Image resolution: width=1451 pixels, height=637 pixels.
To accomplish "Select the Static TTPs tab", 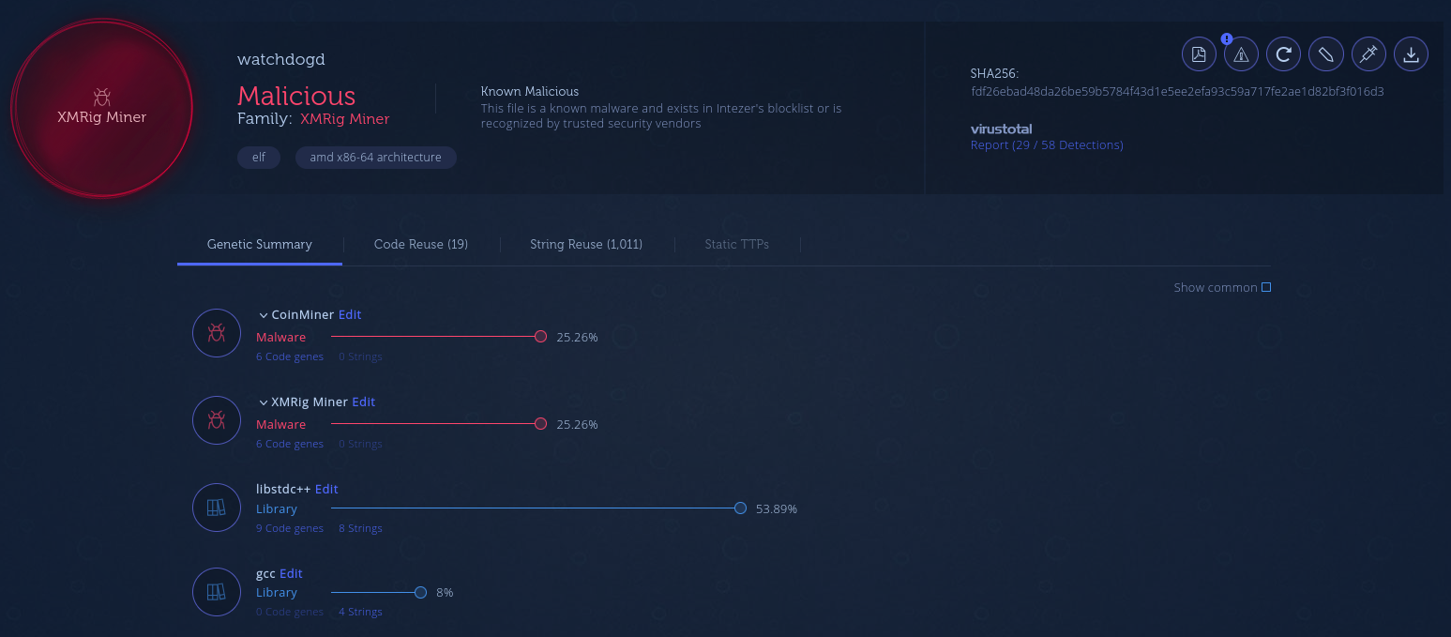I will pyautogui.click(x=736, y=244).
